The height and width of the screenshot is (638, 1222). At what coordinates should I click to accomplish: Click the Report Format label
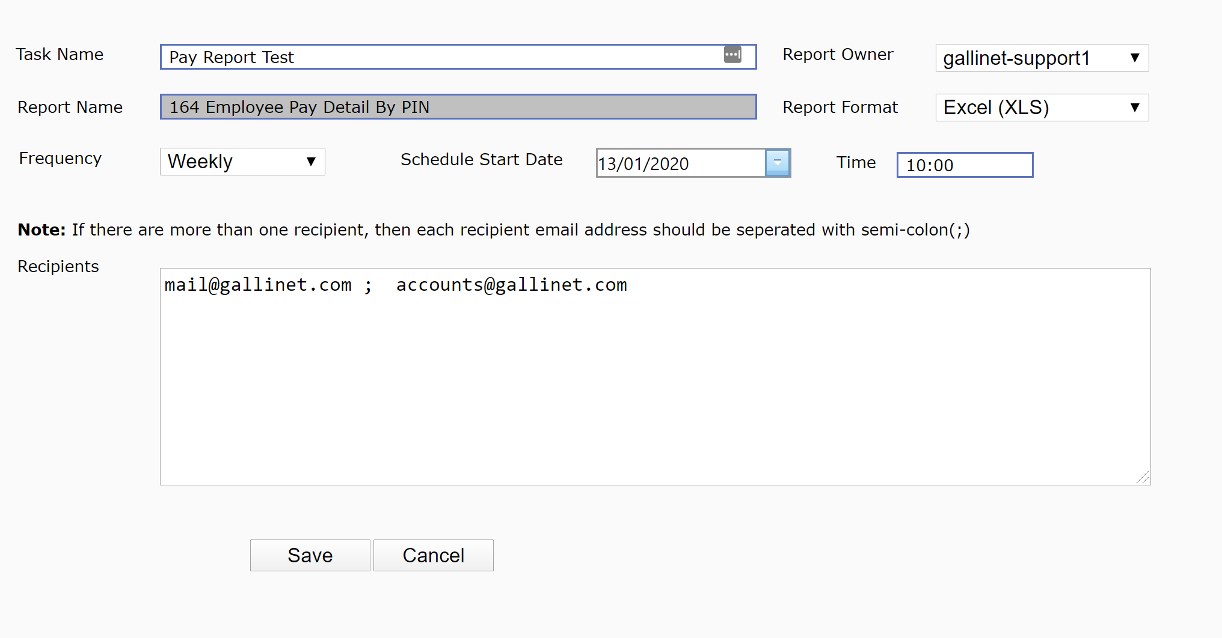tap(840, 108)
